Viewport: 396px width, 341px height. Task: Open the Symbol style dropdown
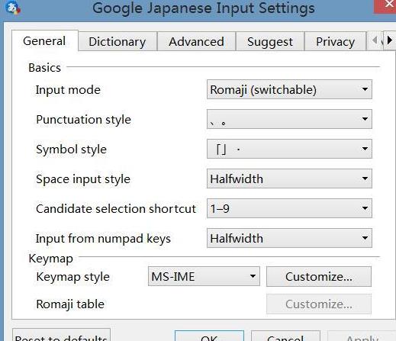pyautogui.click(x=289, y=149)
